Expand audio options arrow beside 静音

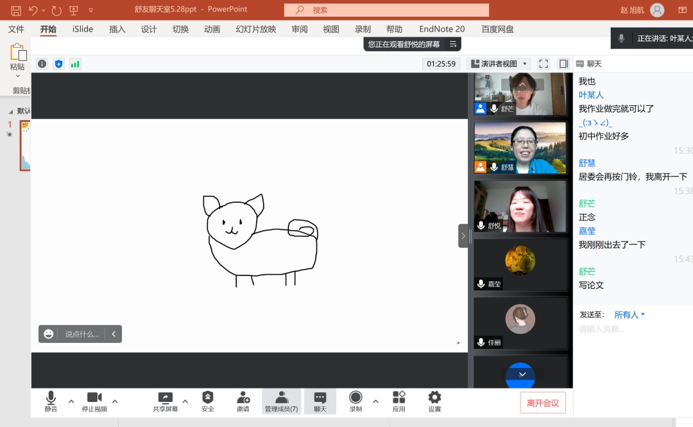click(x=71, y=401)
